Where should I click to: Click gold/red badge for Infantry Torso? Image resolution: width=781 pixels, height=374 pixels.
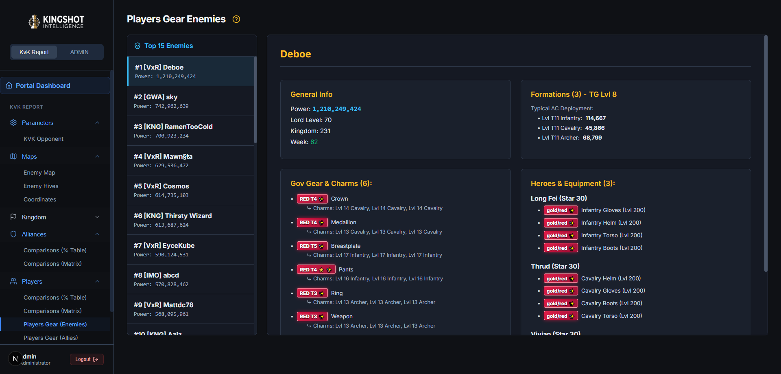[x=561, y=236]
